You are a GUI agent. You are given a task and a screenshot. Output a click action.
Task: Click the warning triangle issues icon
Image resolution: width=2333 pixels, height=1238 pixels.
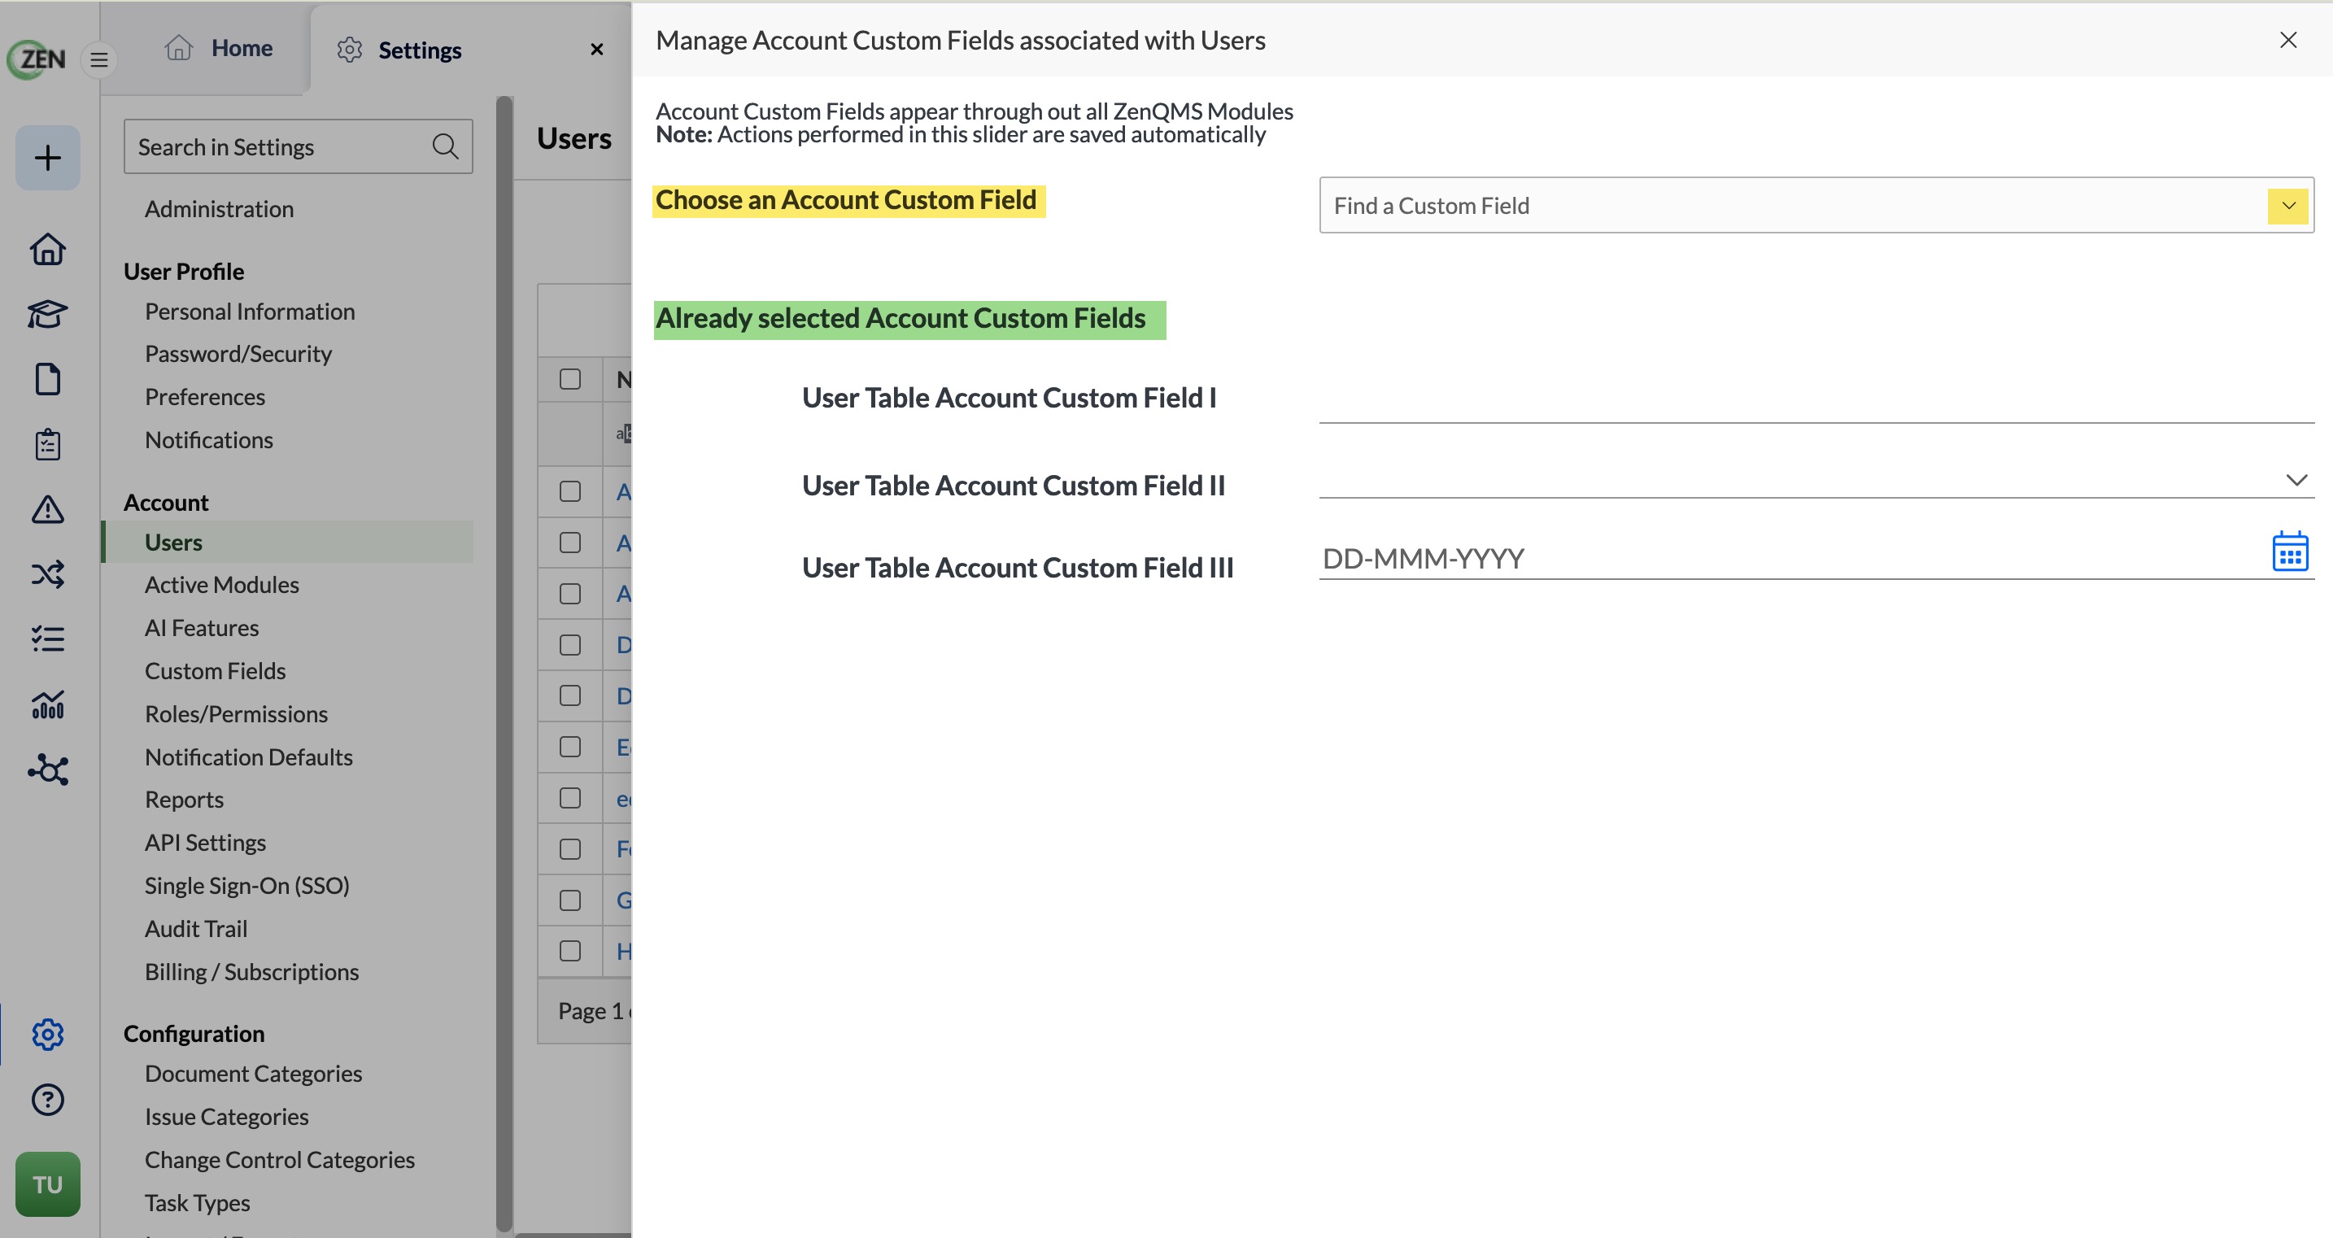pos(47,510)
